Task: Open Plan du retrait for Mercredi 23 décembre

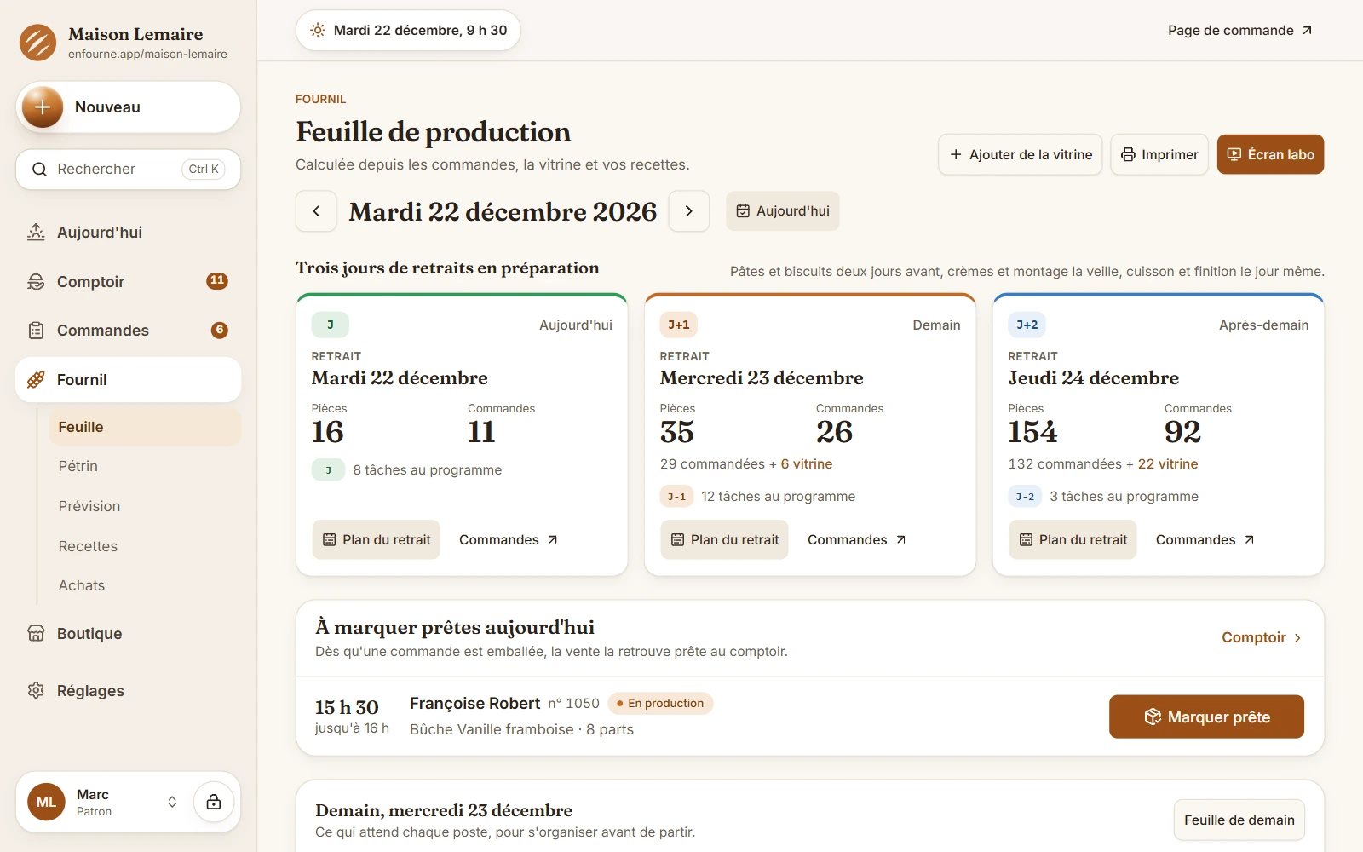Action: tap(724, 539)
